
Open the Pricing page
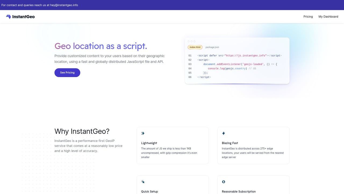[x=308, y=16]
